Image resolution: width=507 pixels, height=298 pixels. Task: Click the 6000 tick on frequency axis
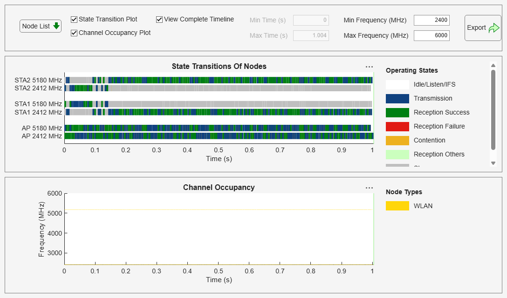[55, 194]
